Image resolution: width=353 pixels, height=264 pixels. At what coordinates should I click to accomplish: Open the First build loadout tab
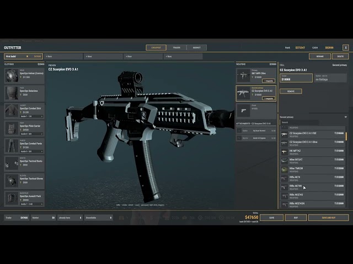click(23, 56)
